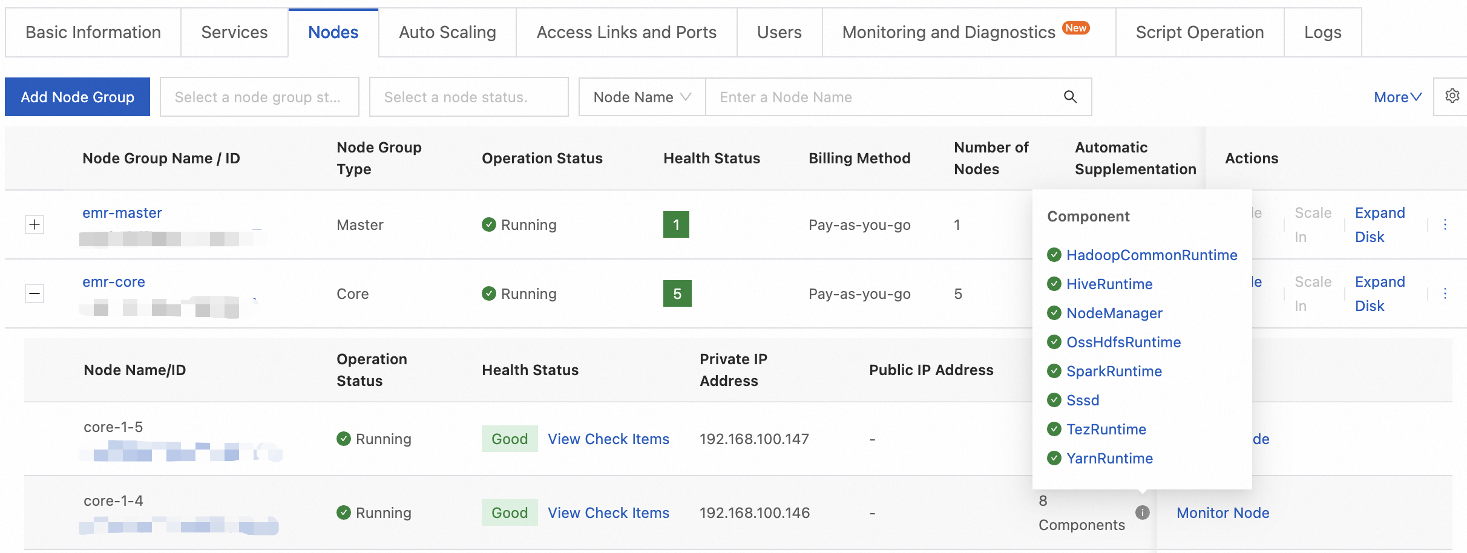Click the green health badge showing 1
The height and width of the screenshot is (553, 1467).
[676, 224]
